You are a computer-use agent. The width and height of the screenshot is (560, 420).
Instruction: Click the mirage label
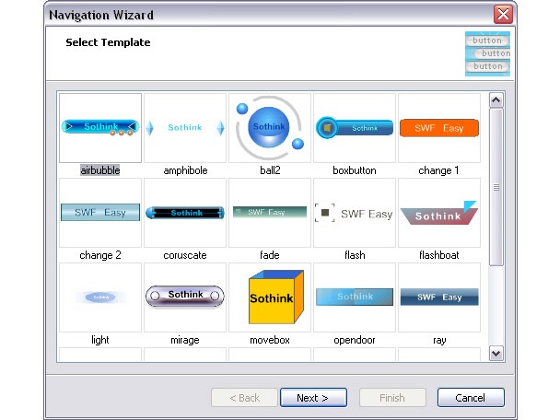pos(185,340)
